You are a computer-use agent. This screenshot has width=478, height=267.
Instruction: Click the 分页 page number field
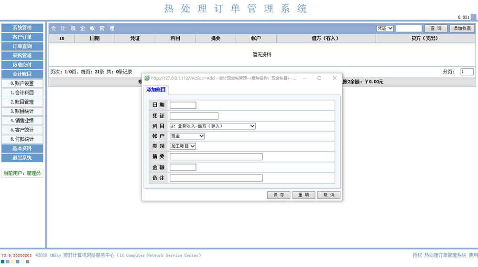pos(467,72)
